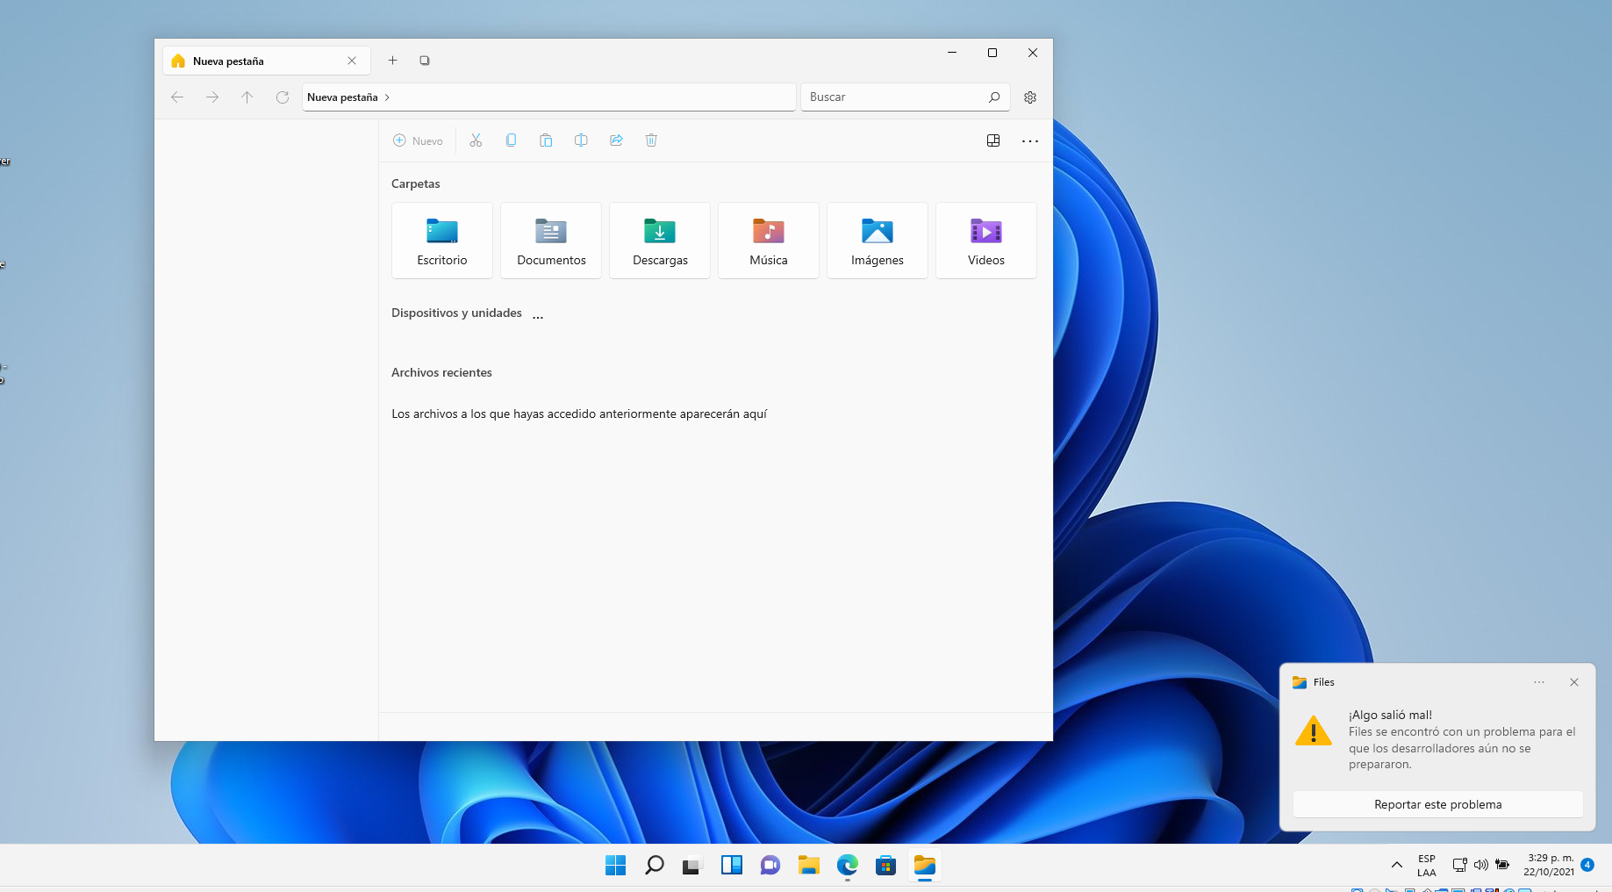Expand hidden icons in the system tray
This screenshot has height=892, width=1612.
[1397, 866]
